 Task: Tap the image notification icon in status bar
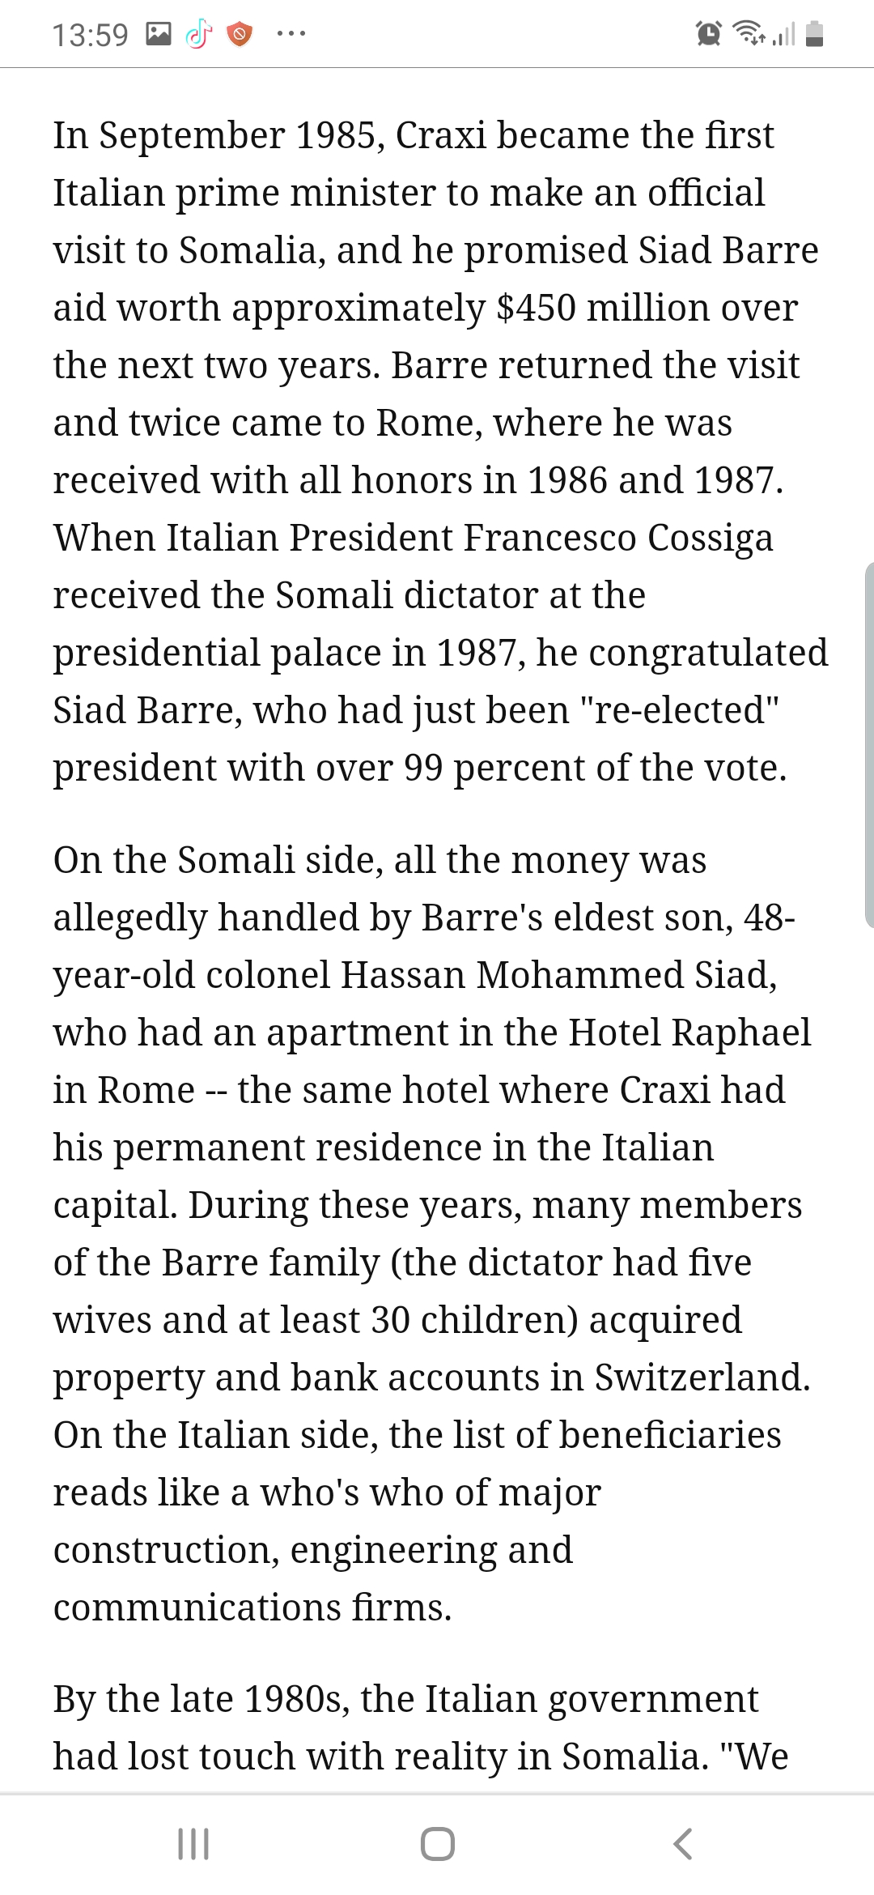pyautogui.click(x=158, y=34)
